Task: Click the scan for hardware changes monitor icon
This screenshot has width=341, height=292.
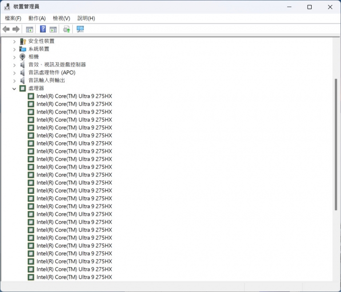Action: pyautogui.click(x=80, y=29)
